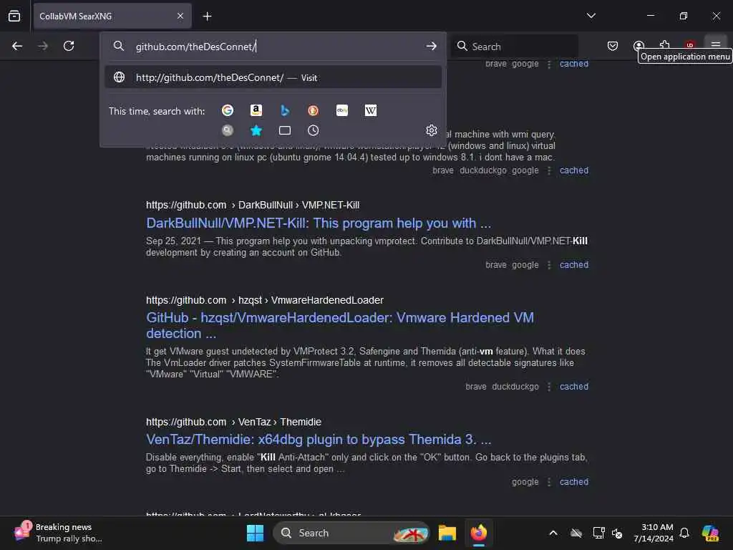The image size is (733, 550).
Task: Open Breaking news widget on taskbar
Action: pyautogui.click(x=59, y=533)
